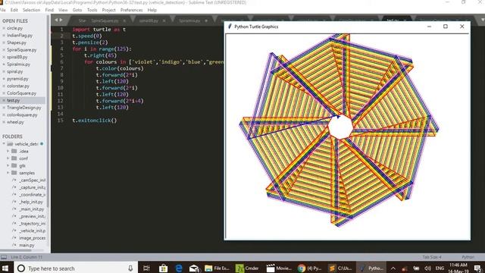485x273 pixels.
Task: Click the Windows Start button
Action: coord(5,268)
